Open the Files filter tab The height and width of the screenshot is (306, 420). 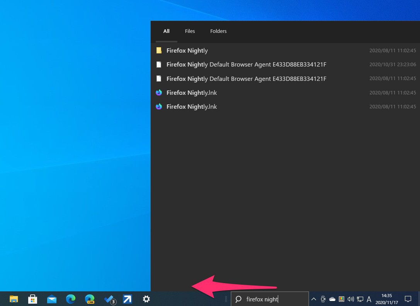[190, 31]
